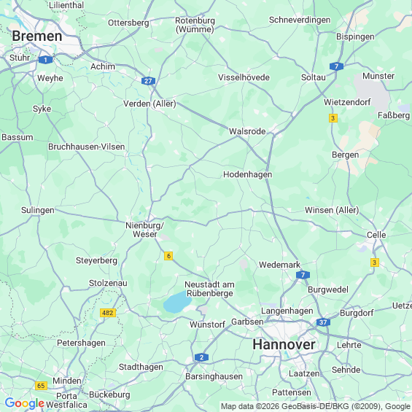Image resolution: width=412 pixels, height=412 pixels.
Task: Select the Walsrode town label
Action: [247, 131]
